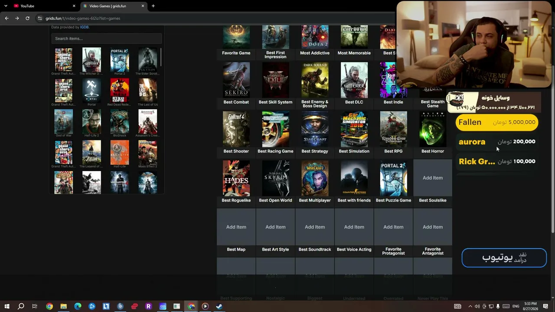Add an item to Favorite Antagonist
Viewport: 555px width, 312px height.
point(433,227)
